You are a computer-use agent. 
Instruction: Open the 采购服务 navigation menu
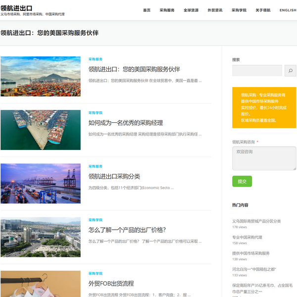pos(167,10)
